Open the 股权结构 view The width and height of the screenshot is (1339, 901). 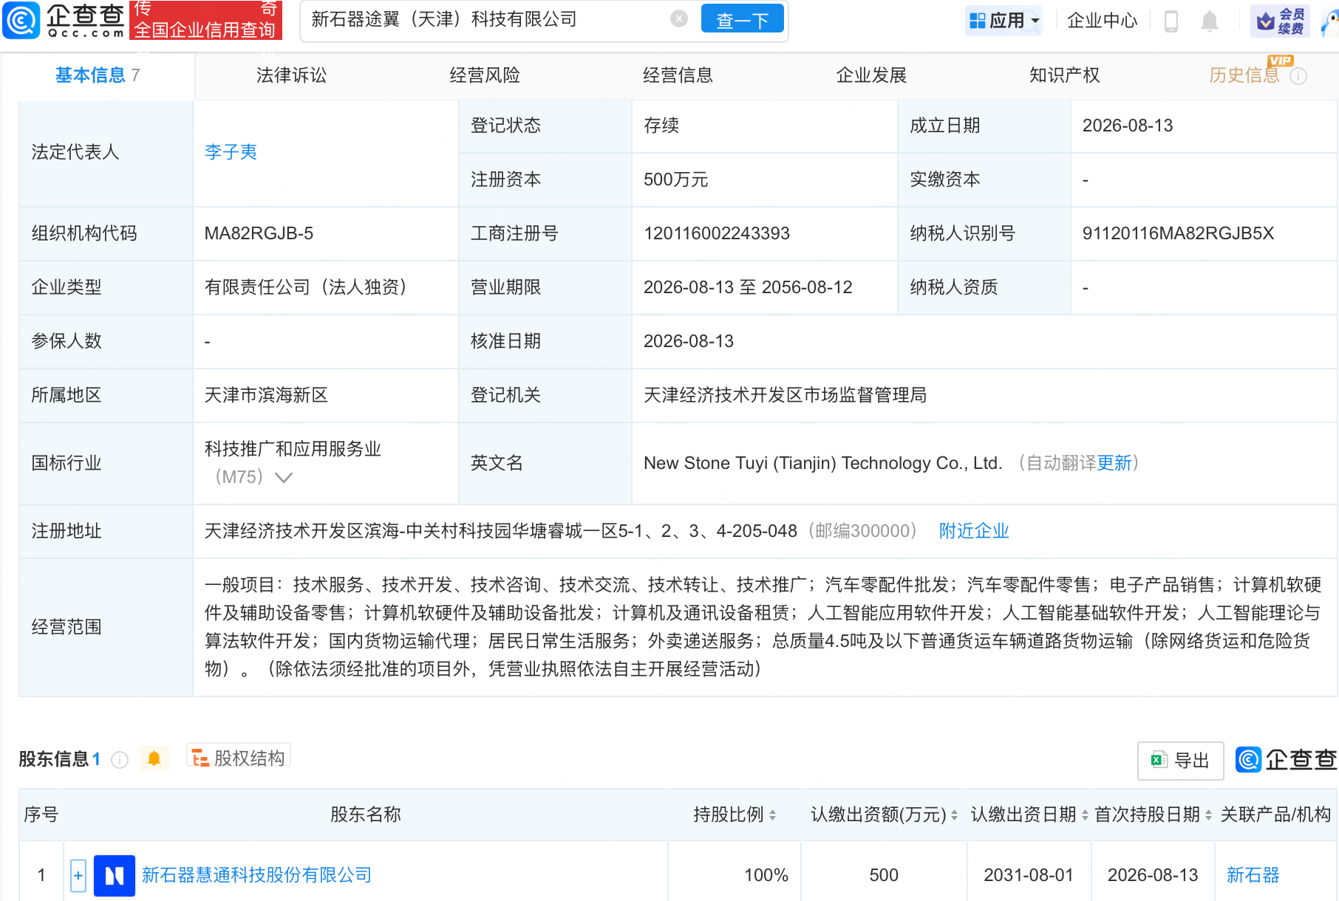(239, 758)
